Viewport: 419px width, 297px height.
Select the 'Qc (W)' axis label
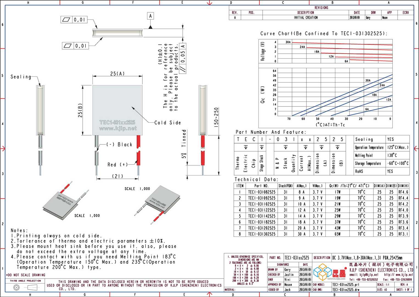[x=263, y=95]
